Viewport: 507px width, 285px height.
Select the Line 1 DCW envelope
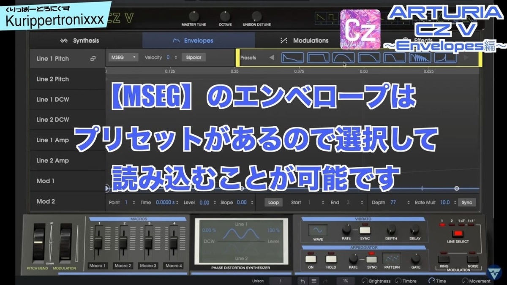pos(68,99)
